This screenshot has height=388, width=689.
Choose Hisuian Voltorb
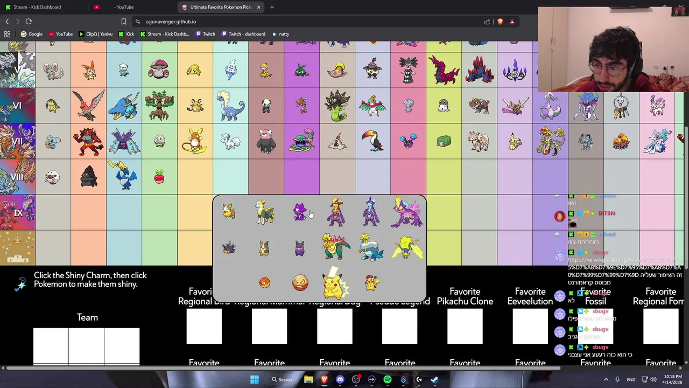pos(264,282)
